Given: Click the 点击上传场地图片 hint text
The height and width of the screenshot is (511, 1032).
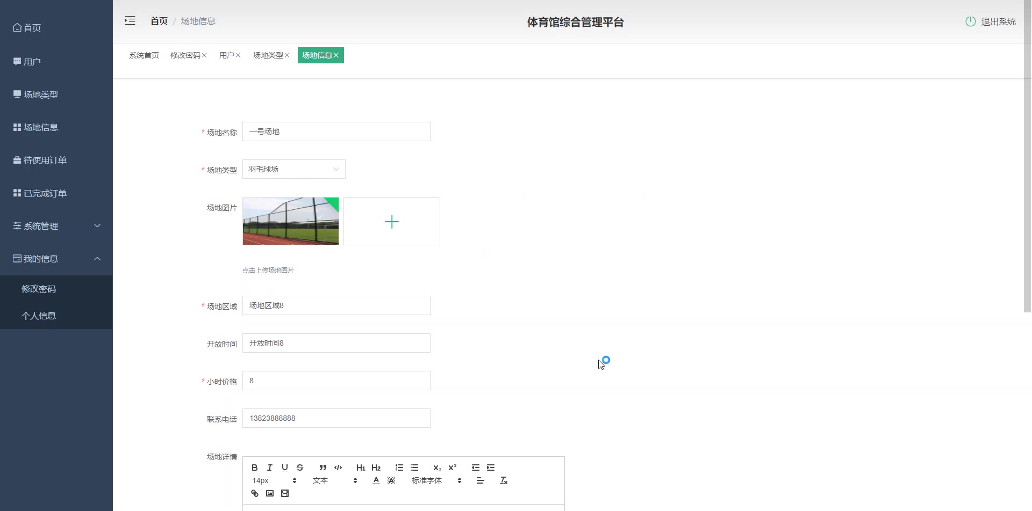Looking at the screenshot, I should (268, 270).
